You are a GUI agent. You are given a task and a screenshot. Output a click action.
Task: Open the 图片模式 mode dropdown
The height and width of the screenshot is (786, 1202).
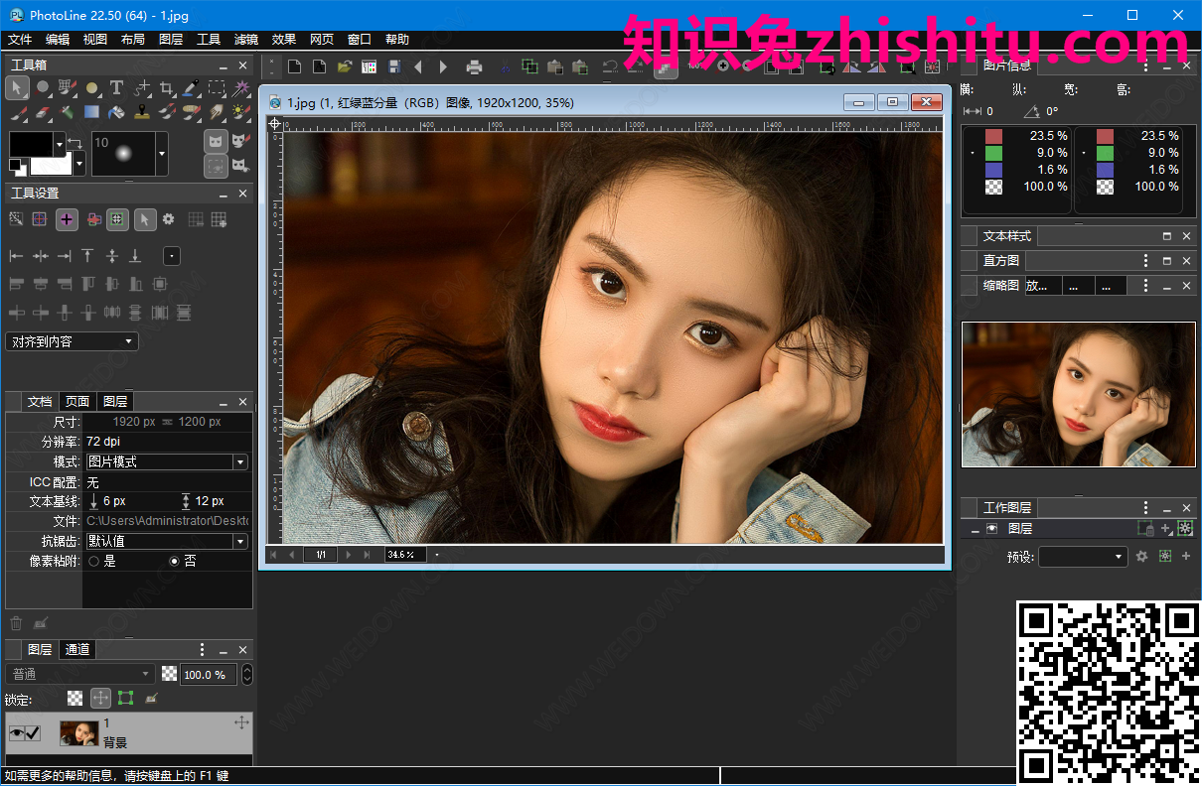tap(167, 461)
